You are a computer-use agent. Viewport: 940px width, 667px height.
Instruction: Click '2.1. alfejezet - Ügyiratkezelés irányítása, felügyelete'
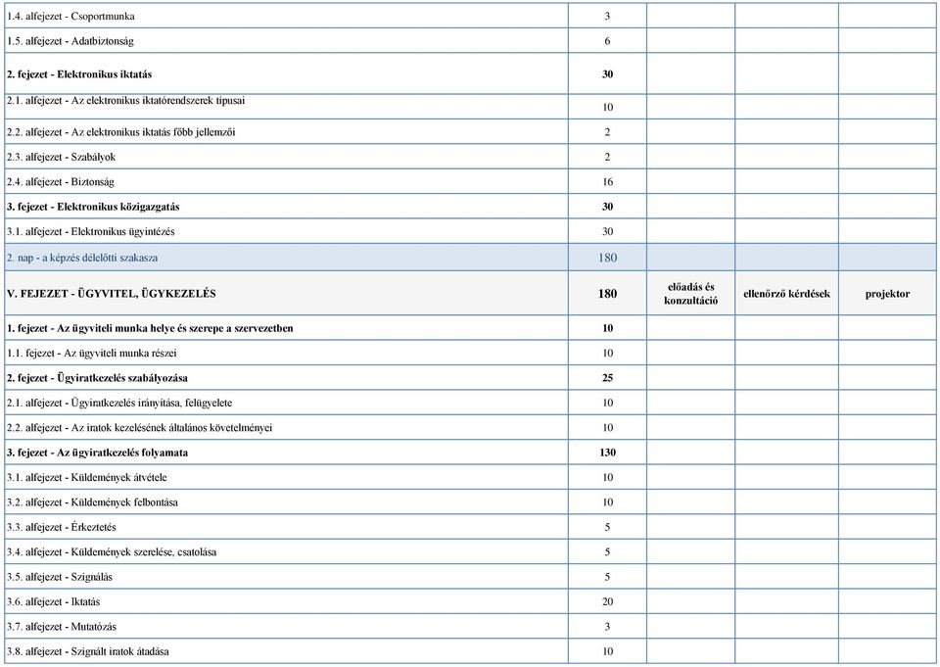click(x=119, y=404)
